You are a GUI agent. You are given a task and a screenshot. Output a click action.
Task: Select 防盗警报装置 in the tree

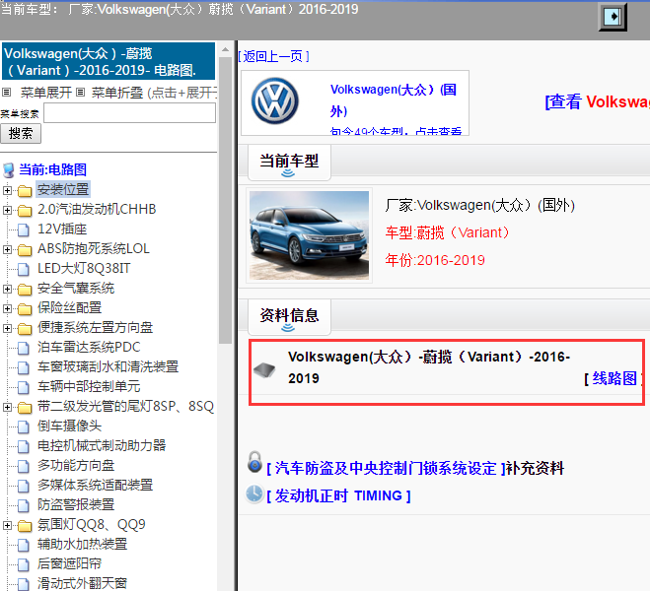(76, 504)
